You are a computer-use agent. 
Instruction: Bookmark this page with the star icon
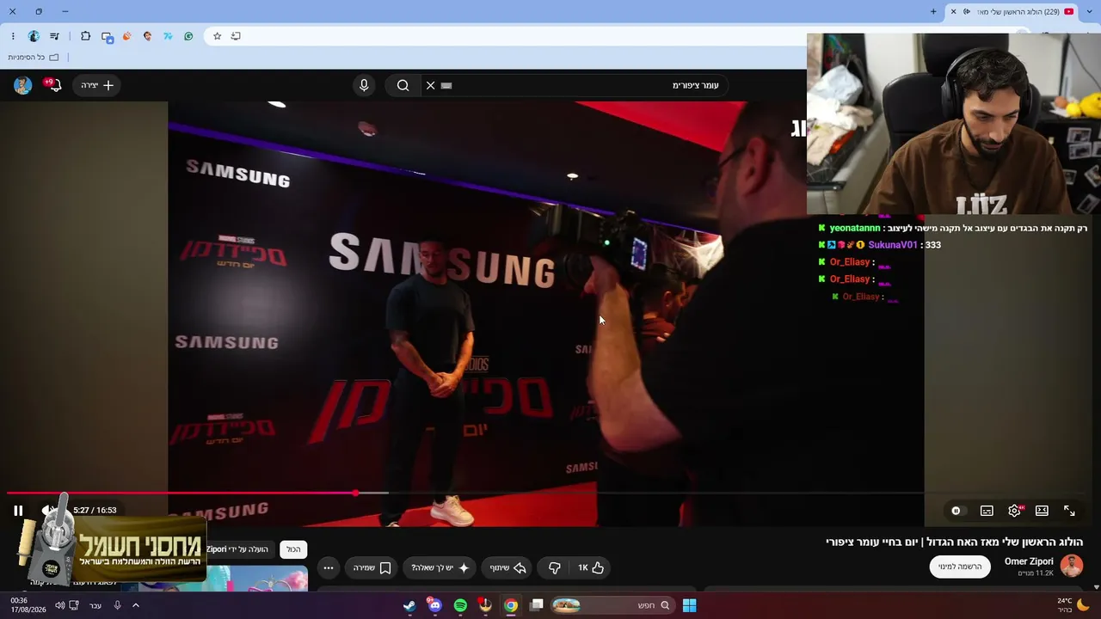[217, 36]
